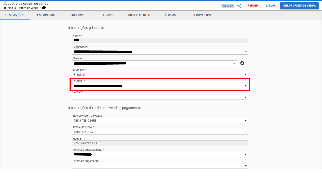322x178 pixels.
Task: Open Ordens de venda breadcrumb link
Action: pyautogui.click(x=28, y=8)
